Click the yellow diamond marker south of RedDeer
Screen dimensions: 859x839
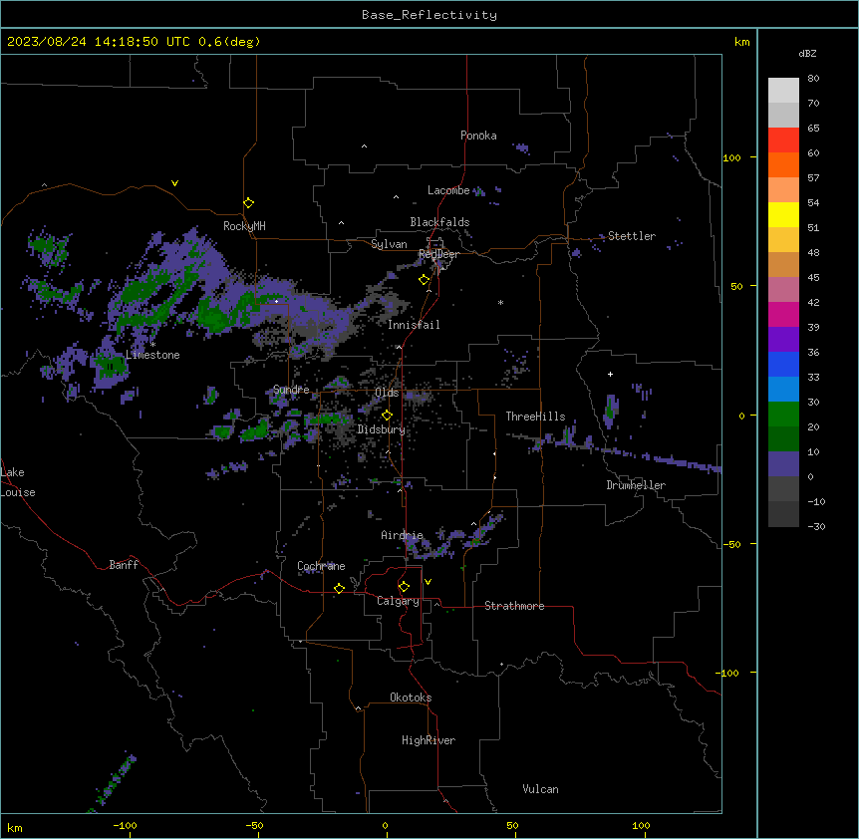(x=425, y=280)
